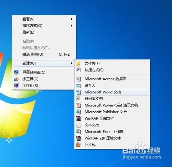Create a new 文本文档

point(112,125)
